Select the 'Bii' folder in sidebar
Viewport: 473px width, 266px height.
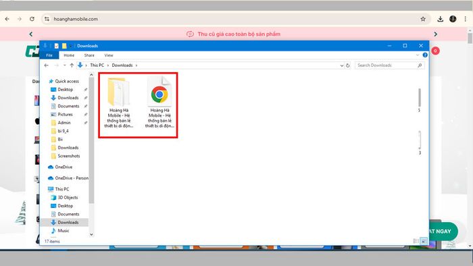[x=57, y=140]
